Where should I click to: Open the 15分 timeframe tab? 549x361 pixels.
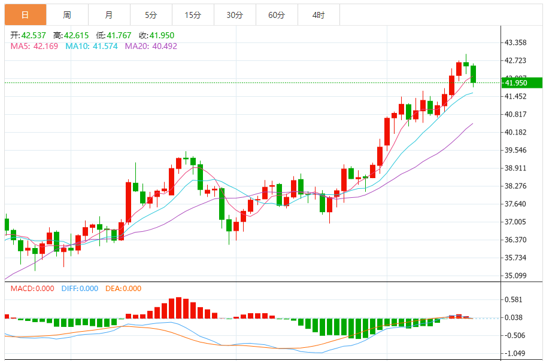[193, 15]
